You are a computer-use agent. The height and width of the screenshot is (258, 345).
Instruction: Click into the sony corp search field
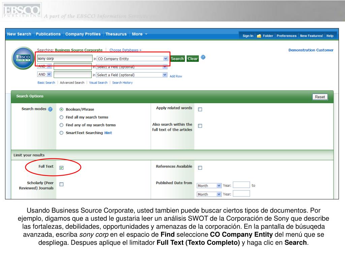(65, 58)
